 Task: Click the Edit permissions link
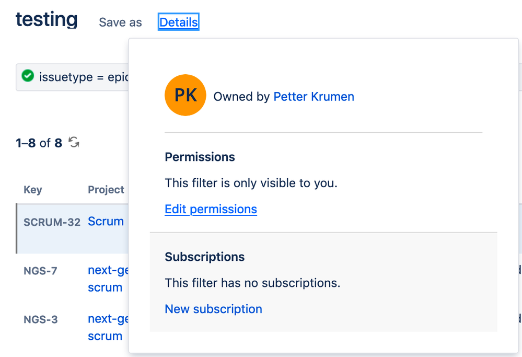coord(211,209)
